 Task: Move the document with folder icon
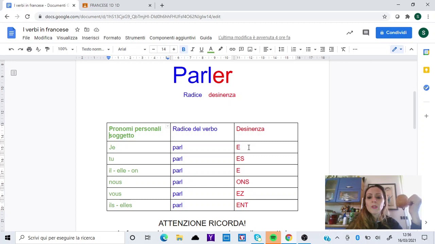click(x=87, y=29)
